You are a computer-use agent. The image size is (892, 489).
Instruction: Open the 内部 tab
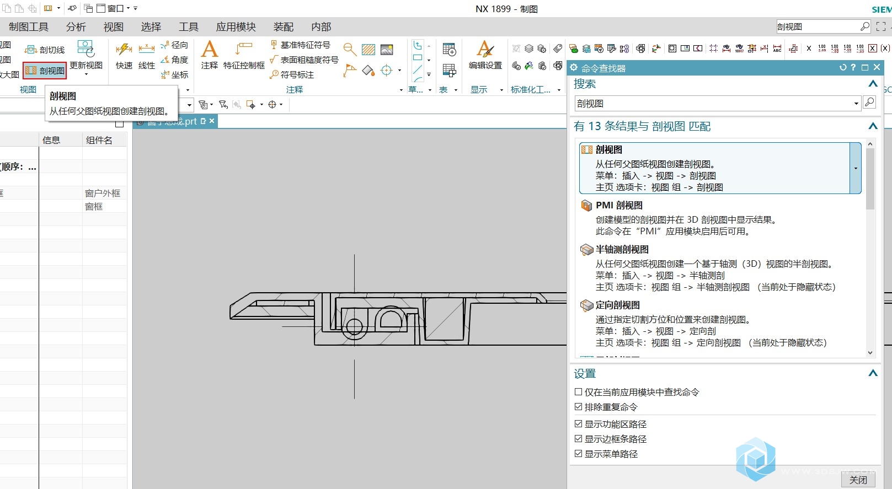321,27
